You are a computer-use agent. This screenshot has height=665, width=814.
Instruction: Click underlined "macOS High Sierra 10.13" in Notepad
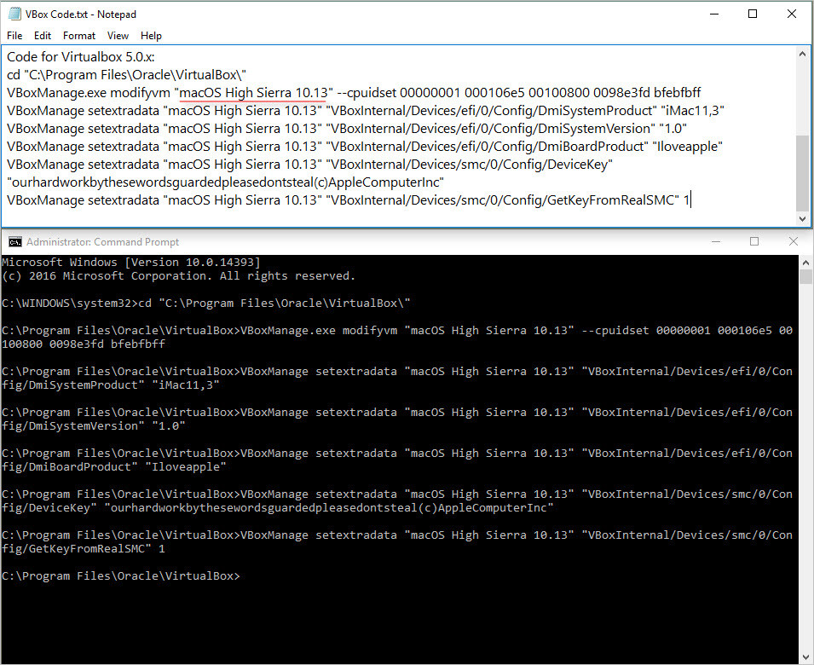coord(254,93)
